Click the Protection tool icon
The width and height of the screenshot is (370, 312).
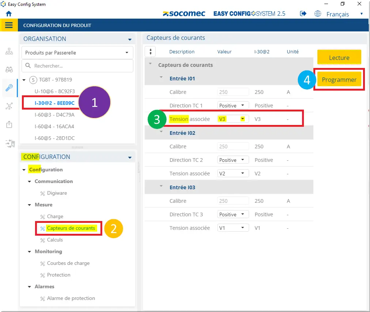click(x=42, y=275)
